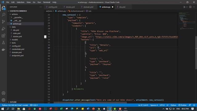Open Windows Start menu
The height and width of the screenshot is (111, 197).
click(2, 109)
